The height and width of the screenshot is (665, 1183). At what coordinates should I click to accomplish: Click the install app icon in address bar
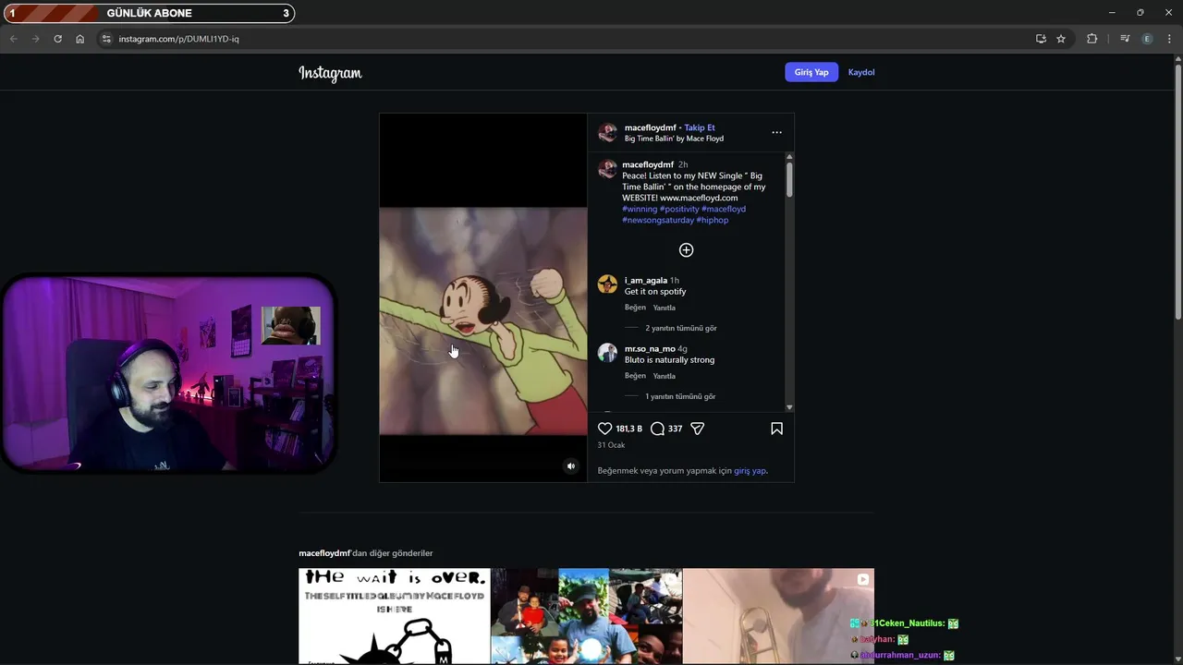click(x=1041, y=39)
